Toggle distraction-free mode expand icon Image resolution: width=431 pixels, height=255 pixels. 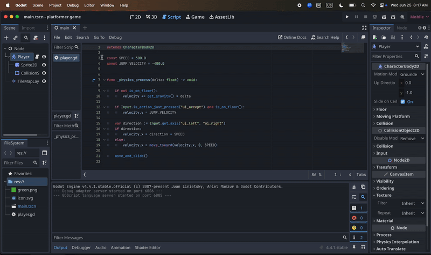(364, 27)
